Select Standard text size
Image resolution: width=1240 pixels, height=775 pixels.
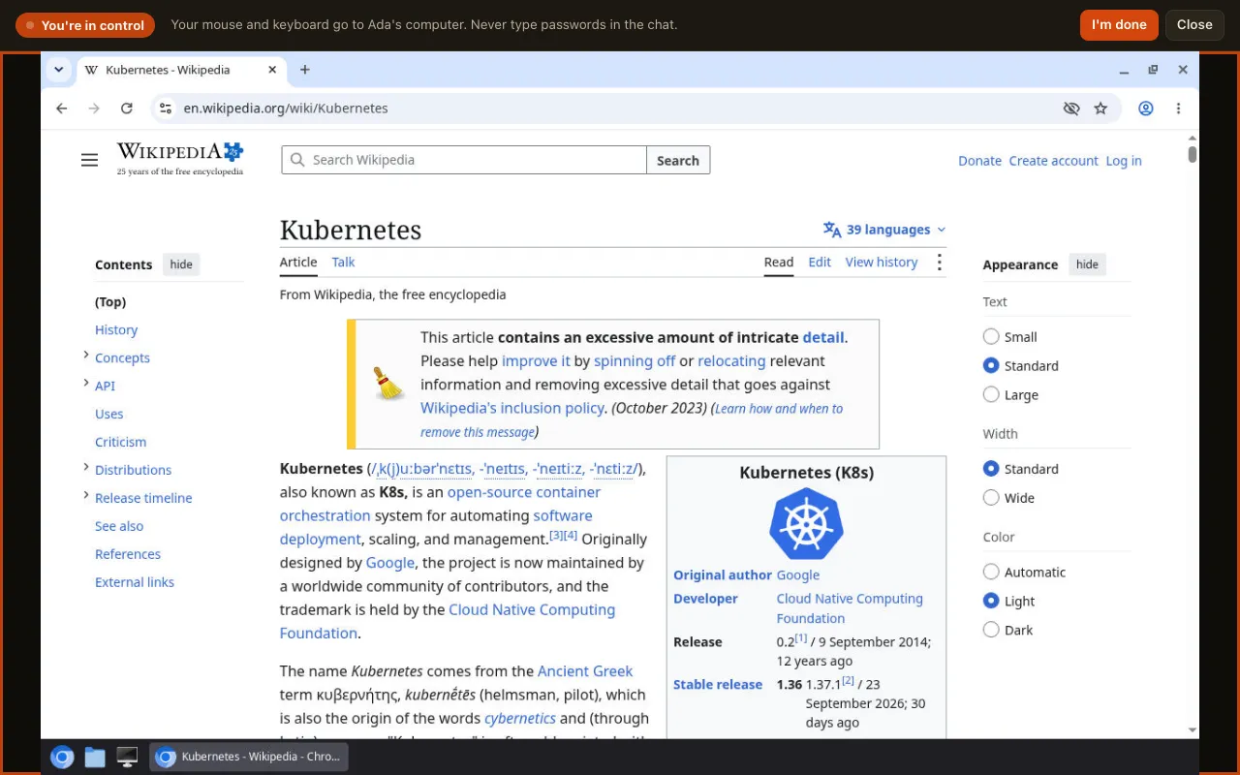[991, 365]
